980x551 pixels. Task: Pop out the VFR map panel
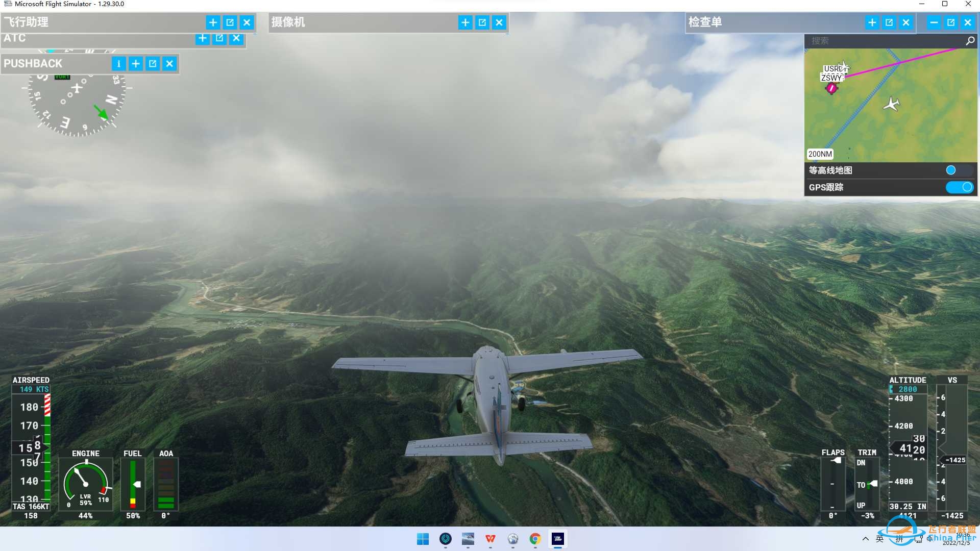pyautogui.click(x=951, y=22)
